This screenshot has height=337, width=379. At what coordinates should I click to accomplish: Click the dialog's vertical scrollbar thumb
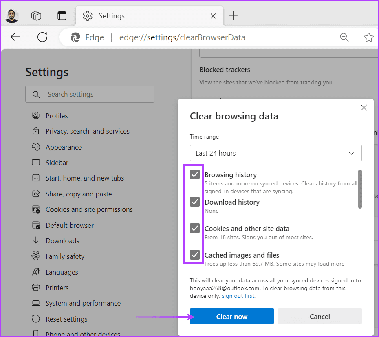(x=360, y=189)
